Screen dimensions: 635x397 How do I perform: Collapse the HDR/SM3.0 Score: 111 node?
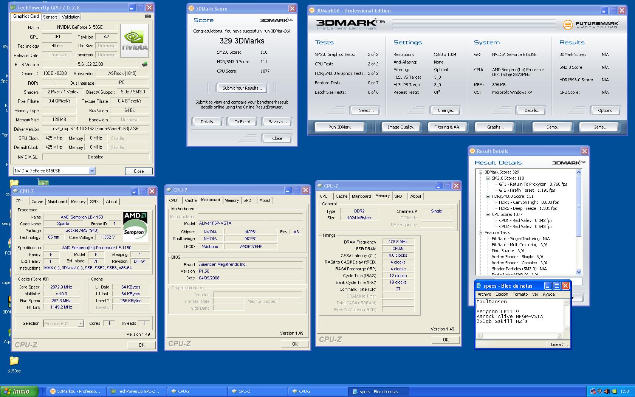(x=488, y=196)
